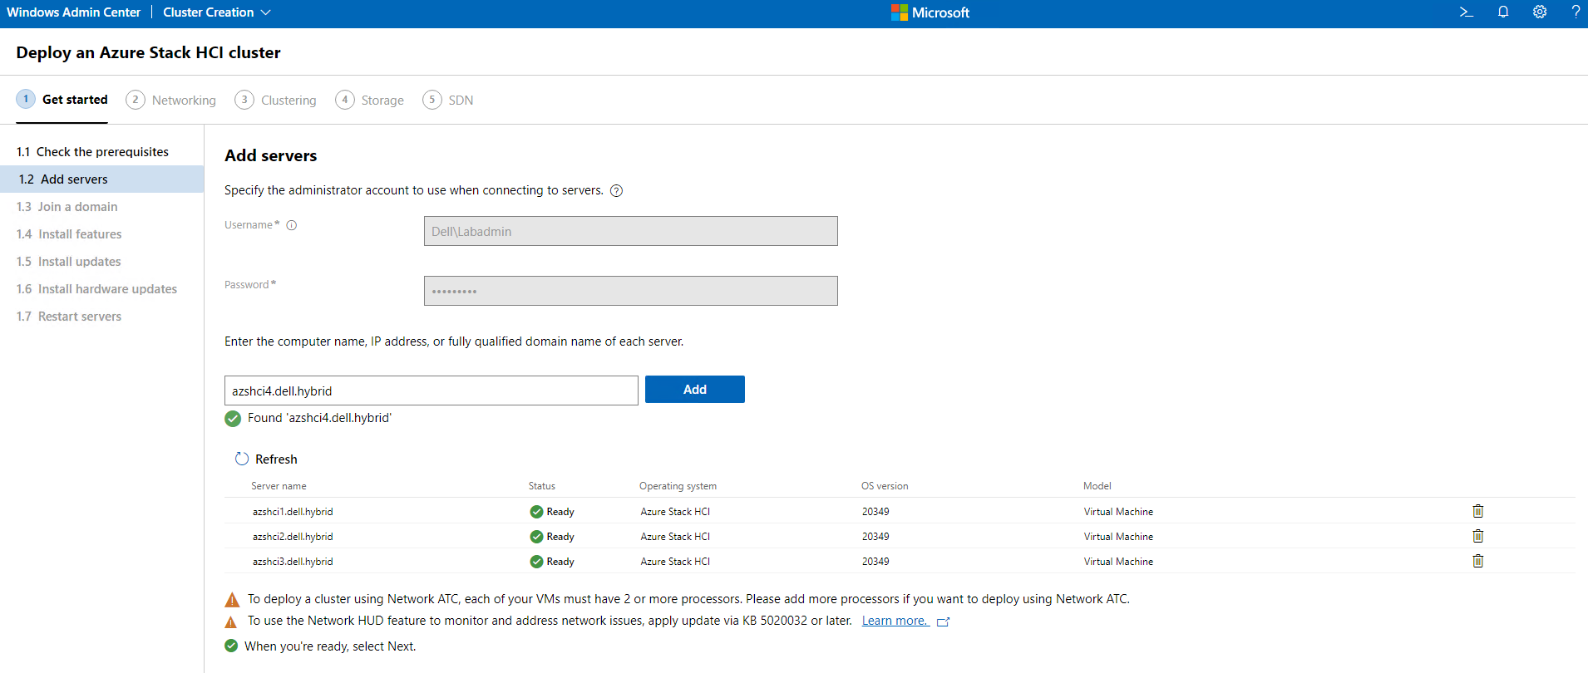The width and height of the screenshot is (1588, 673).
Task: Expand the Cluster Creation dropdown
Action: click(x=217, y=12)
